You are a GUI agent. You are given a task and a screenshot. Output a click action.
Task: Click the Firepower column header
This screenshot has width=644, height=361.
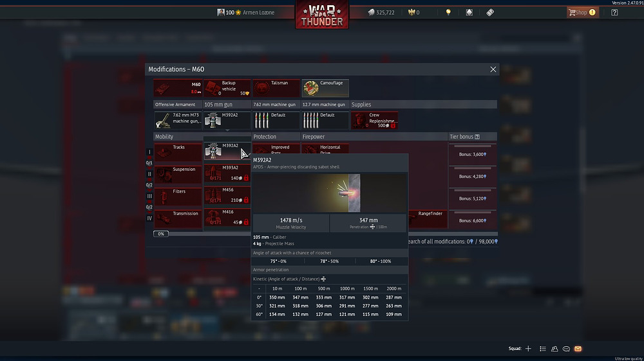[x=374, y=137]
